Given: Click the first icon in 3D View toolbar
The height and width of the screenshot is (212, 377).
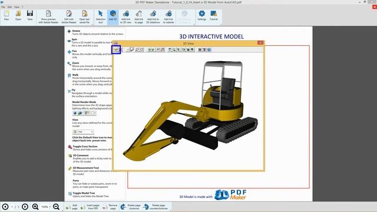Looking at the screenshot, I should [116, 49].
